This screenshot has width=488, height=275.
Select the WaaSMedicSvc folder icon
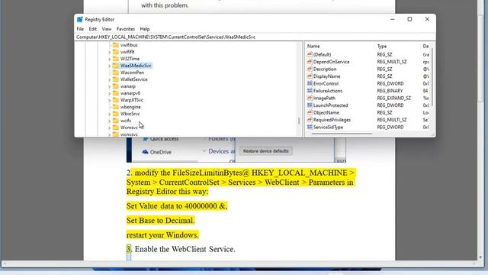[115, 66]
